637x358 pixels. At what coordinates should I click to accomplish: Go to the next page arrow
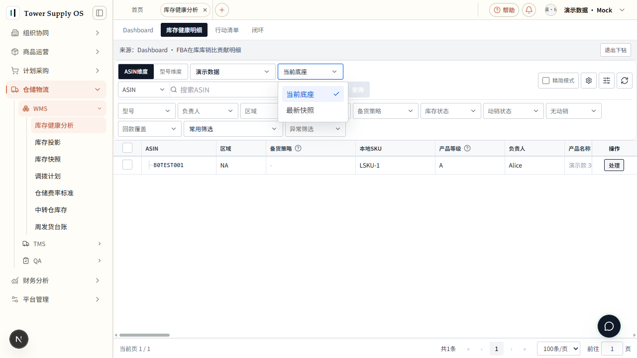click(511, 349)
